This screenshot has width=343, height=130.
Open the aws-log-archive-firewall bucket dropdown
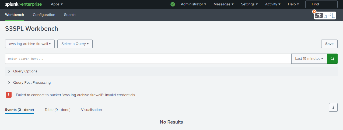pos(30,44)
